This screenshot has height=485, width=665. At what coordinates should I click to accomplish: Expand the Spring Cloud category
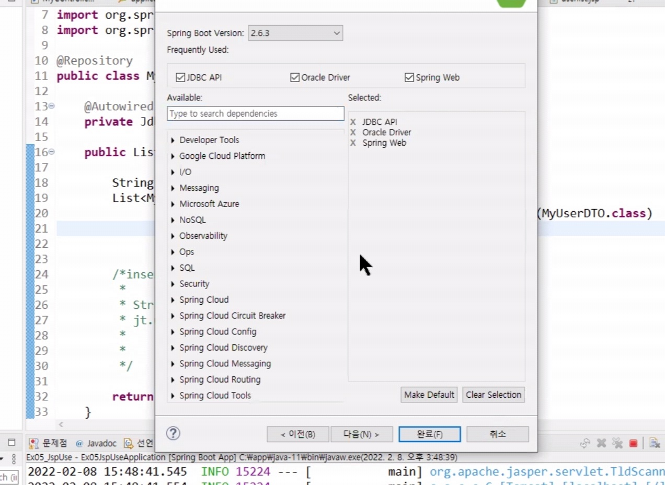[x=173, y=299]
